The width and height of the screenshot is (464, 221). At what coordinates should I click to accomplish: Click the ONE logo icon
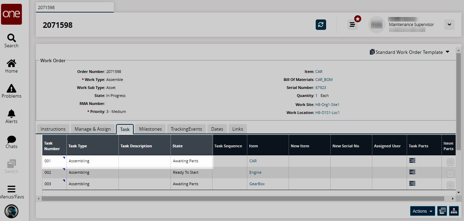coord(11,14)
